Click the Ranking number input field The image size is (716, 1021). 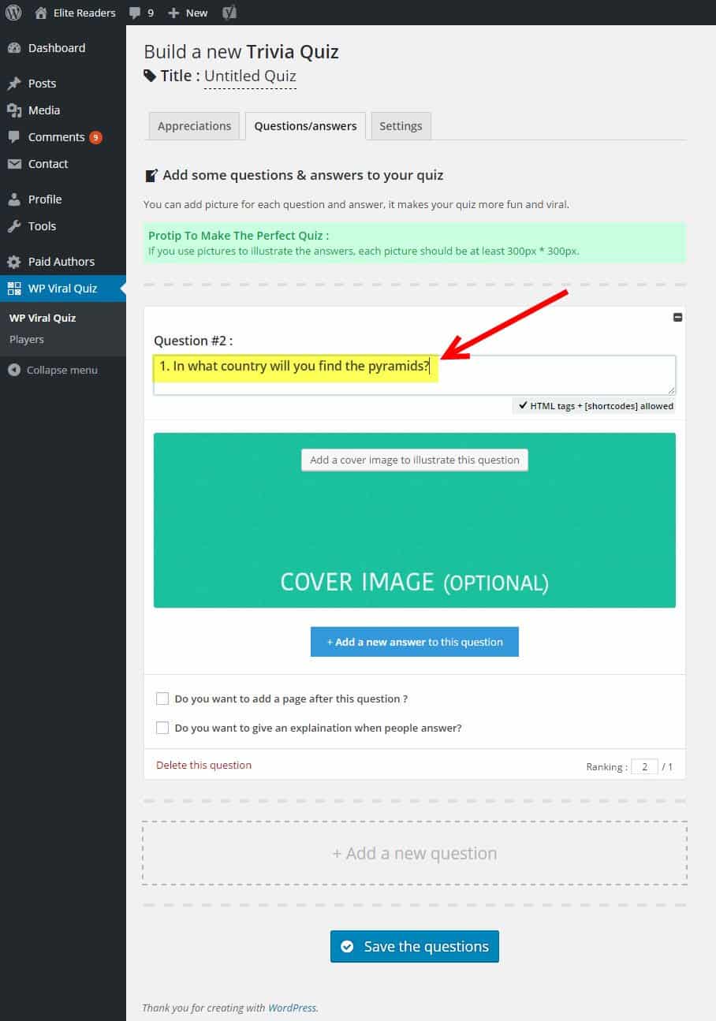[x=644, y=766]
